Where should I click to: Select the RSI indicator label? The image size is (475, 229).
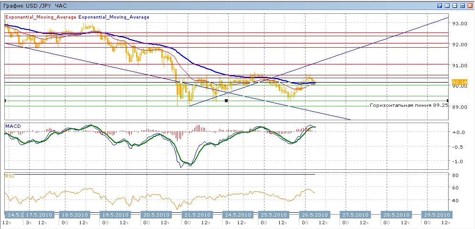click(x=9, y=176)
